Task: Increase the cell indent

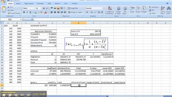Action: (x=65, y=12)
